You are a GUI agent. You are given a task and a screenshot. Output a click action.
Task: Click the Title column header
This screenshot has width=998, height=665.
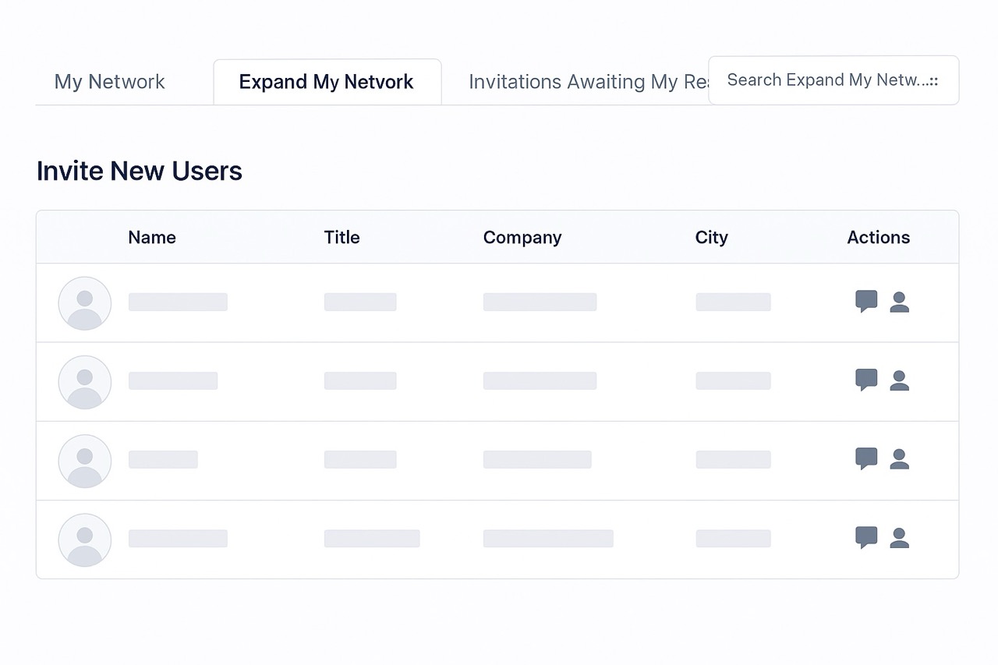342,238
